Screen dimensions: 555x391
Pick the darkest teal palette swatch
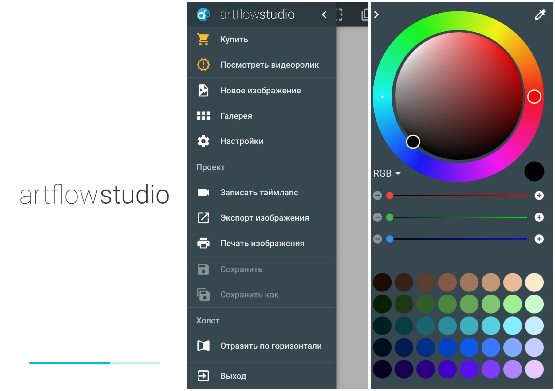pos(382,326)
